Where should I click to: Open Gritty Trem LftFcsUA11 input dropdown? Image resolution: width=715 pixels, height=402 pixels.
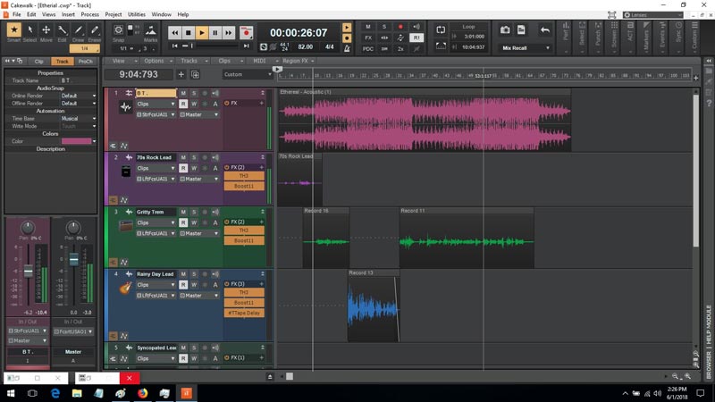coord(156,233)
